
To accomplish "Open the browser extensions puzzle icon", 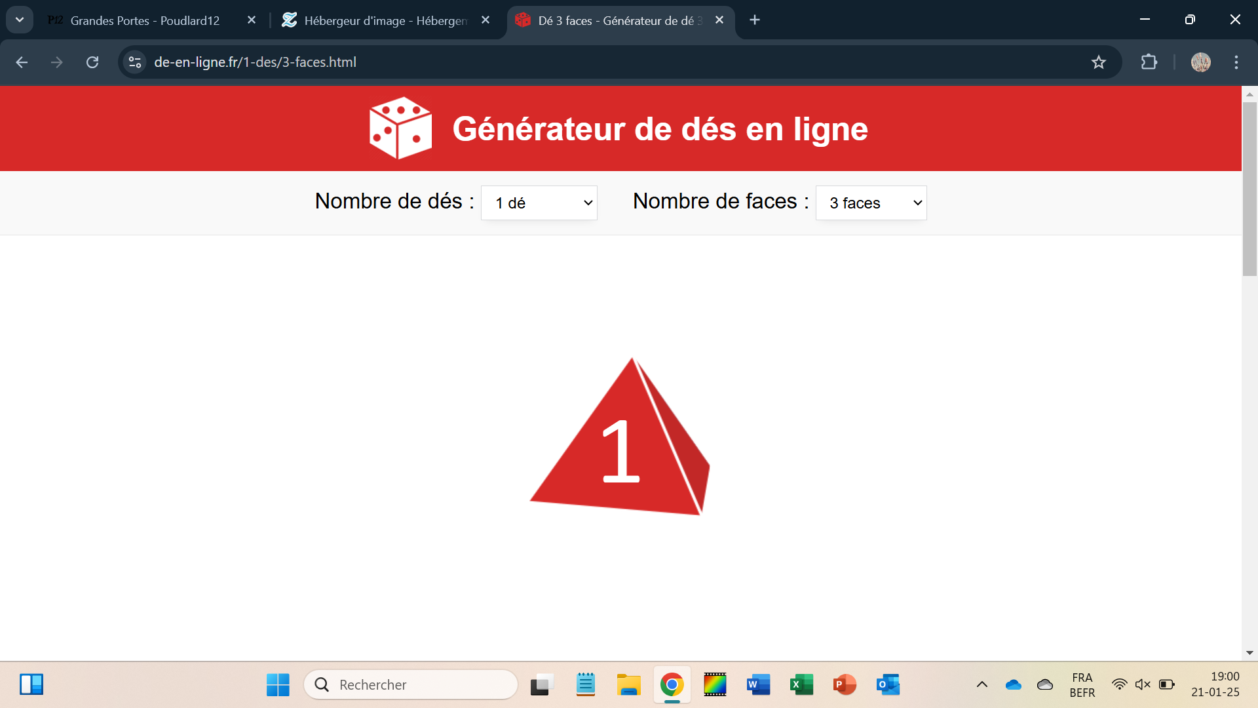I will pyautogui.click(x=1149, y=62).
